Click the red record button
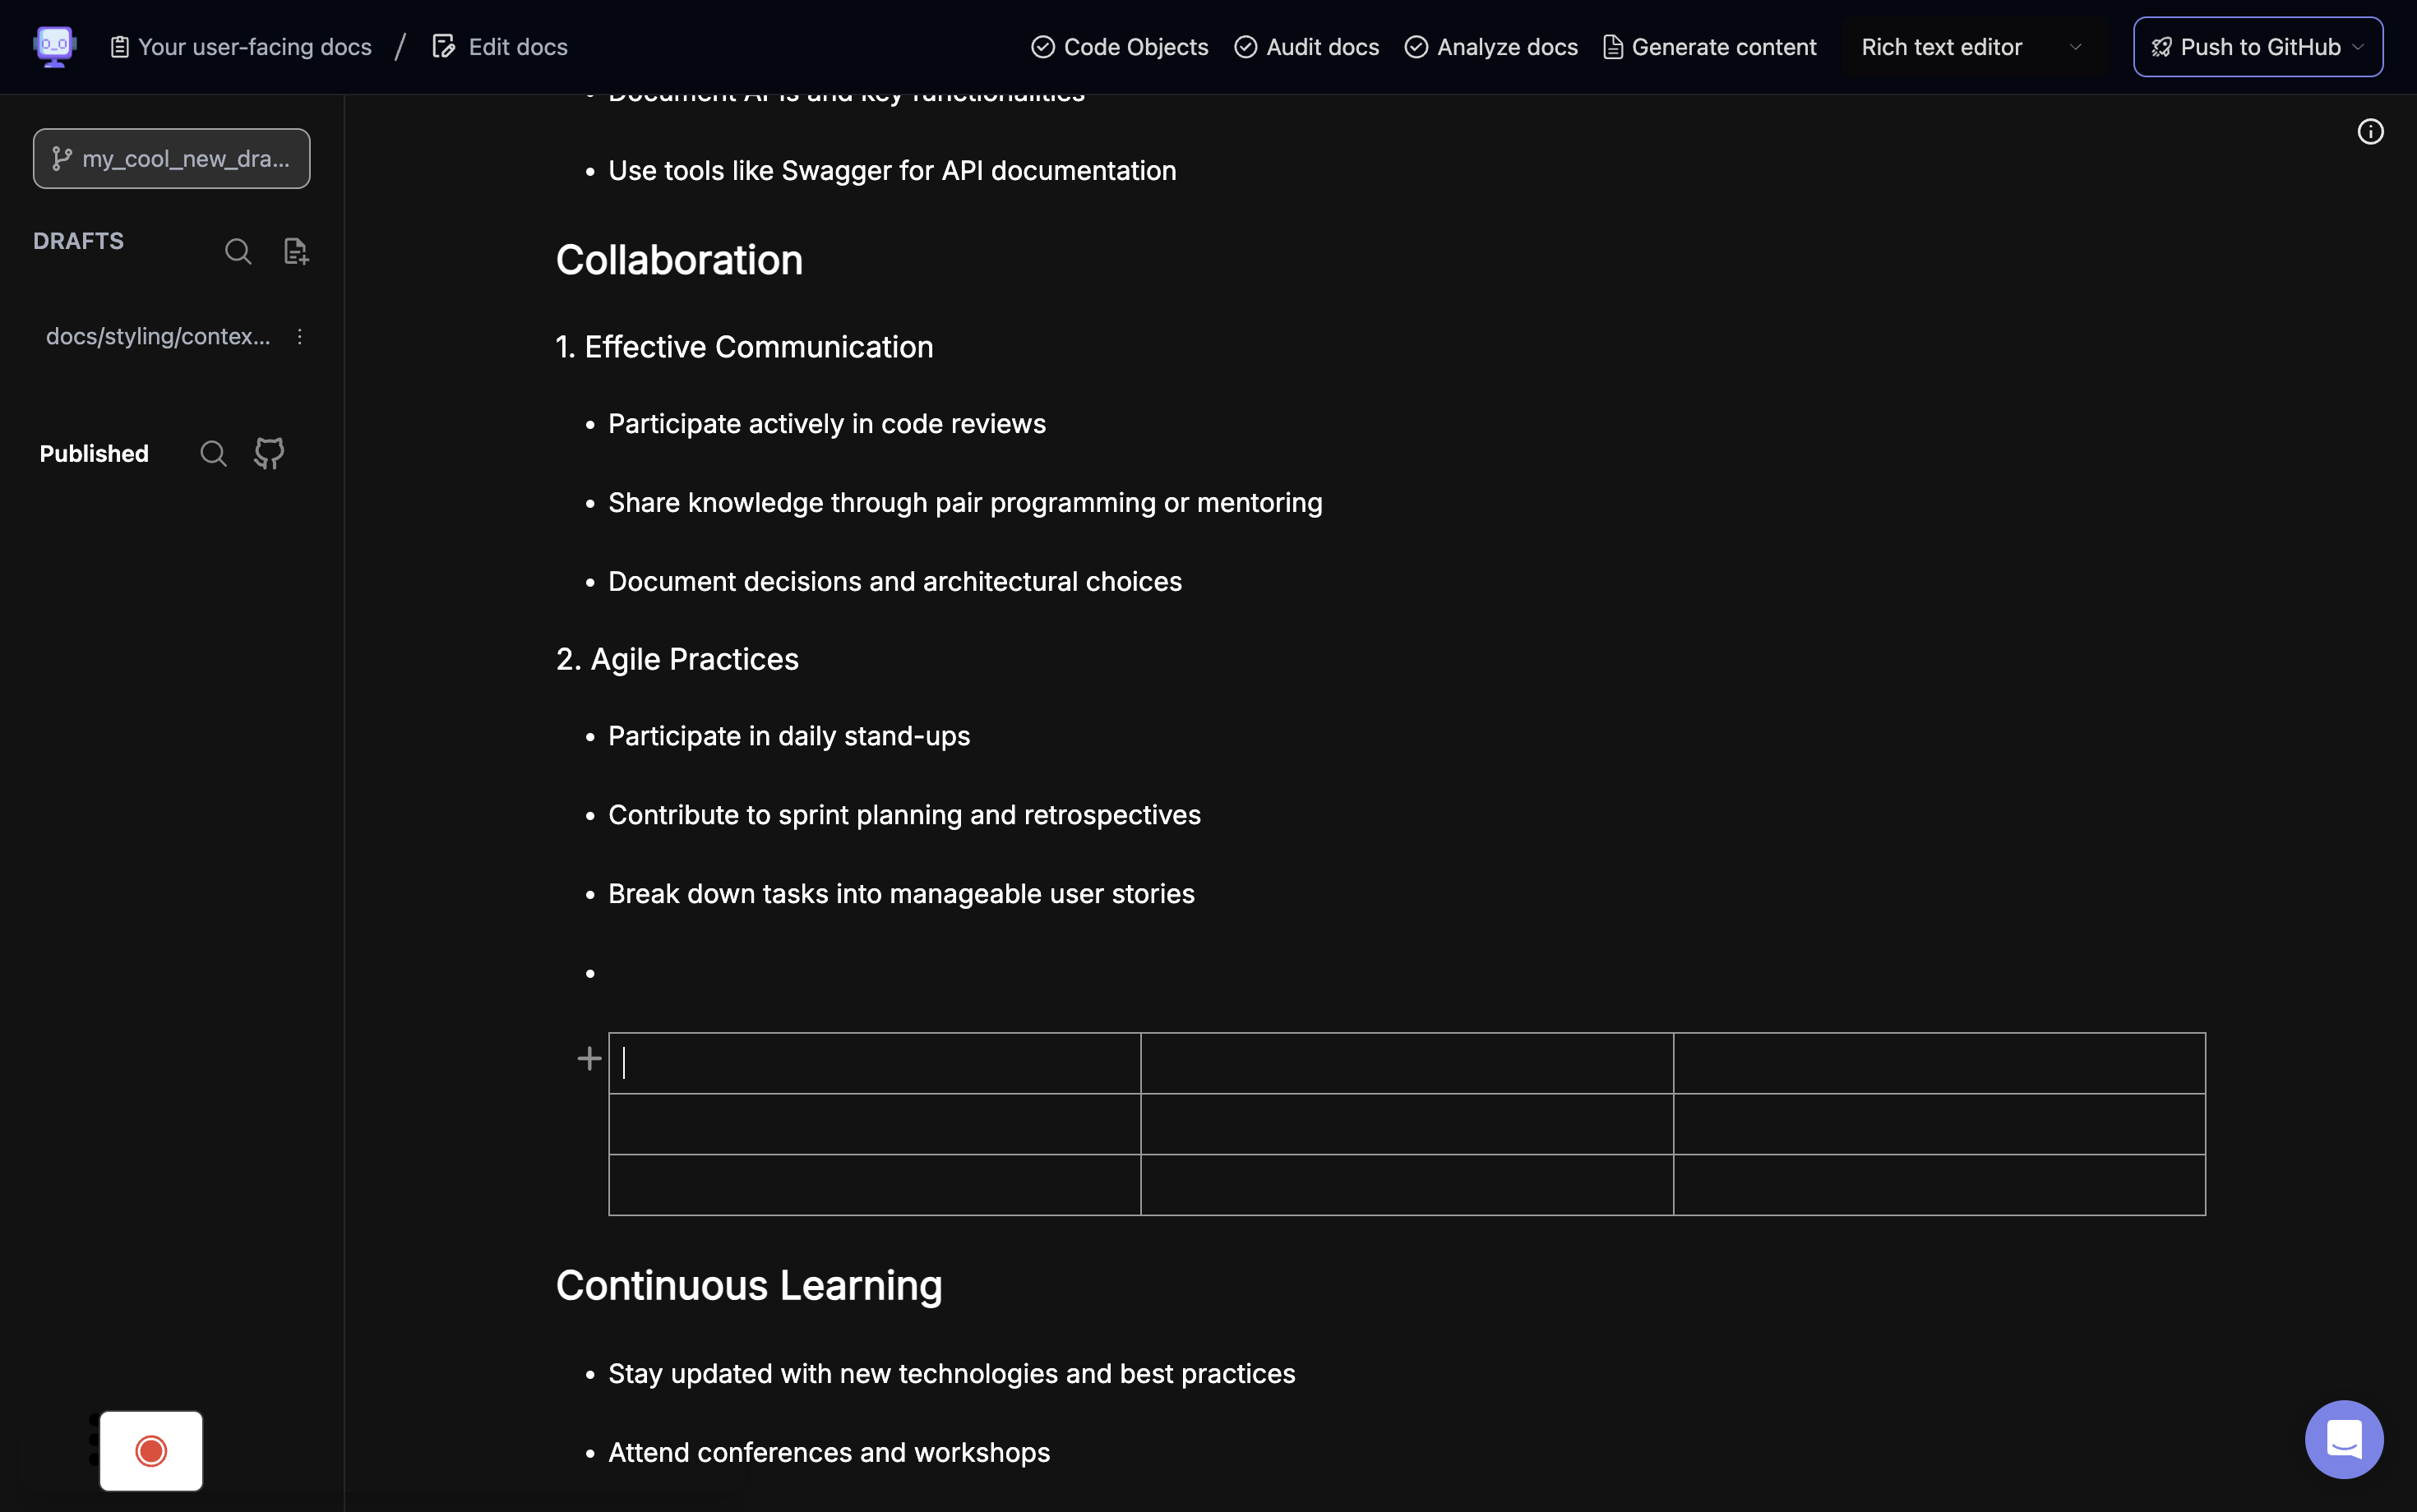Screen dimensions: 2417x1512 [151, 1450]
